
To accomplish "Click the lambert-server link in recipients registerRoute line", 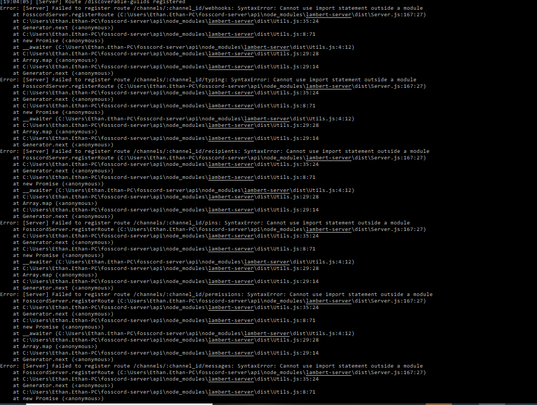I will [328, 158].
